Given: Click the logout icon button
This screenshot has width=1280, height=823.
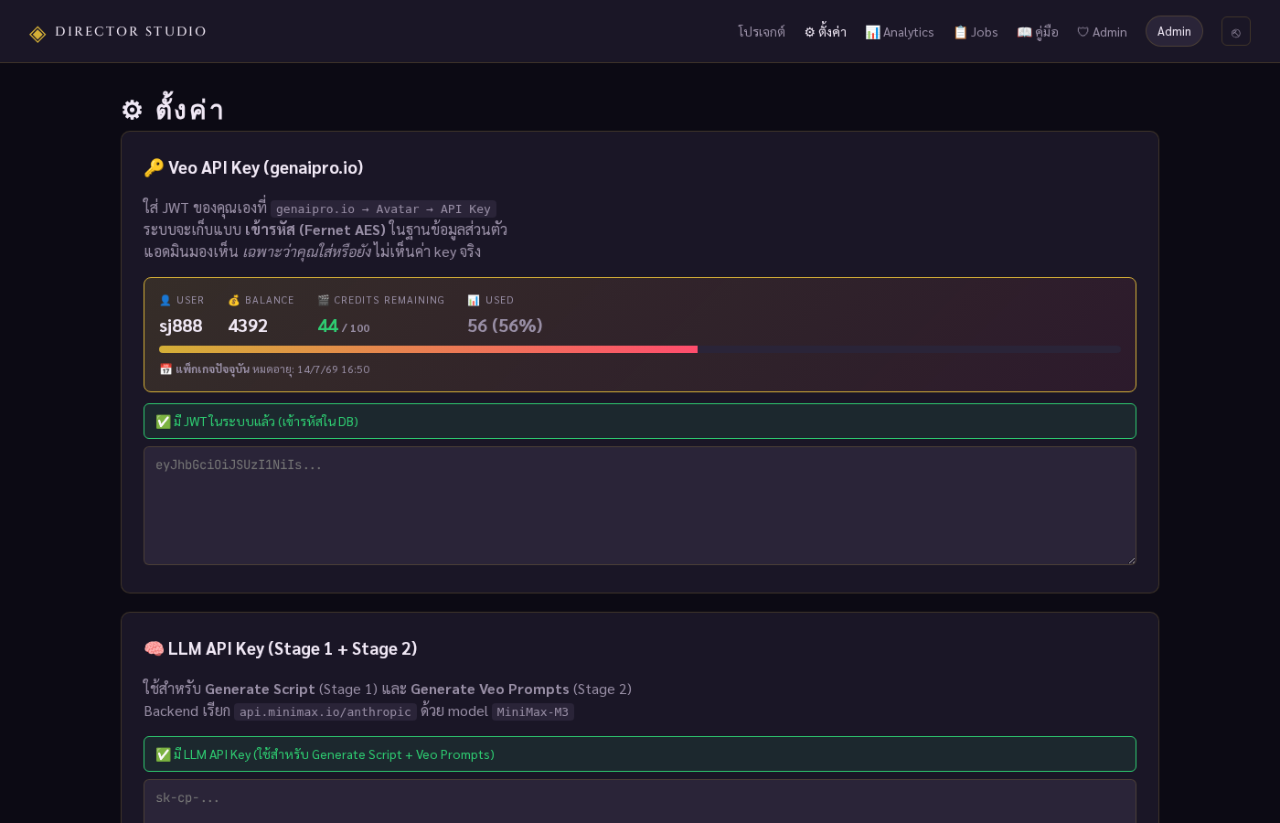Looking at the screenshot, I should (x=1235, y=31).
